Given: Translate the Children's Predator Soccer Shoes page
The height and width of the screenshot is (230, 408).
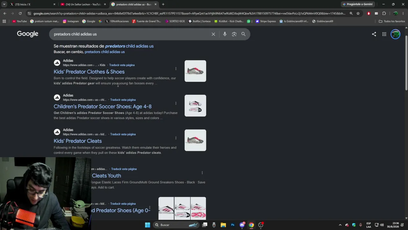Looking at the screenshot, I should click(123, 100).
